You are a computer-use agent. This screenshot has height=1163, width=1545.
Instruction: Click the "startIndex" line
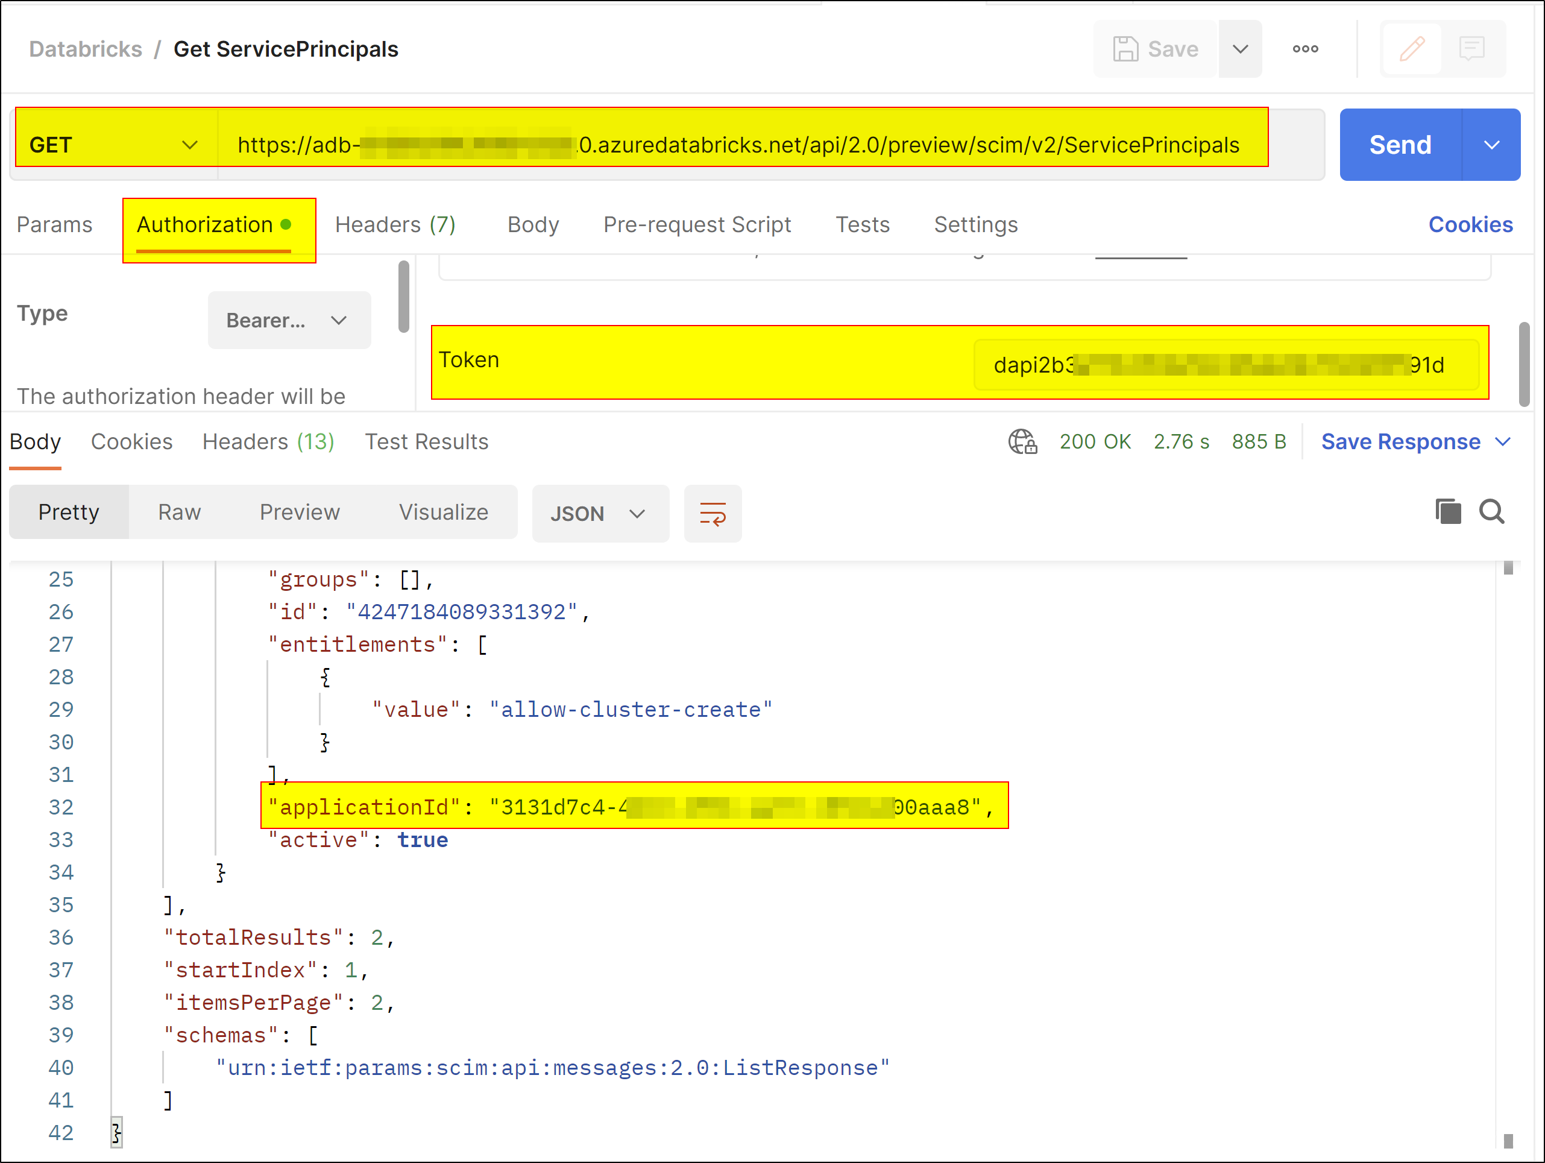(266, 970)
